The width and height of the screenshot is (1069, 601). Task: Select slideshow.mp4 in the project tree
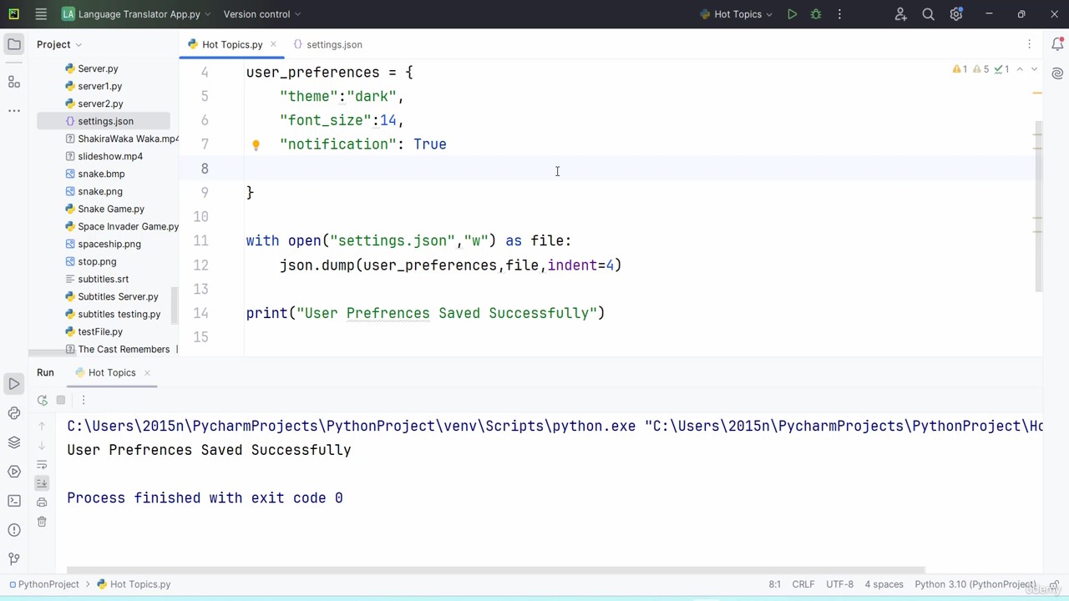(110, 156)
